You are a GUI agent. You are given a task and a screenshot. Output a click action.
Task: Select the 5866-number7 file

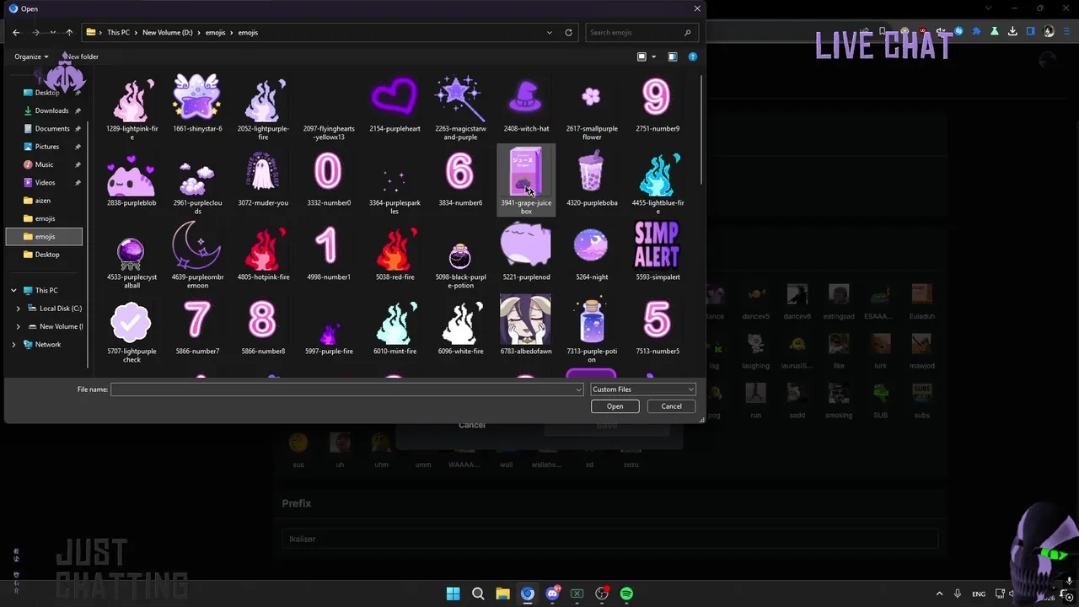click(197, 325)
